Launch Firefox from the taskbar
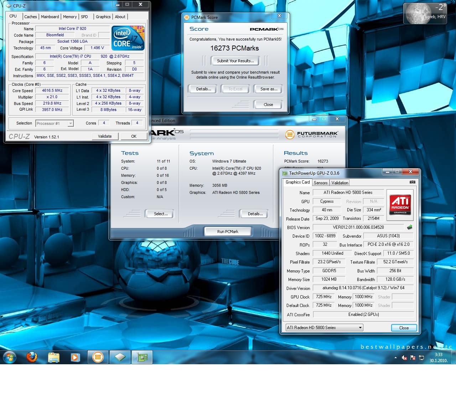456x397 pixels. coord(32,357)
